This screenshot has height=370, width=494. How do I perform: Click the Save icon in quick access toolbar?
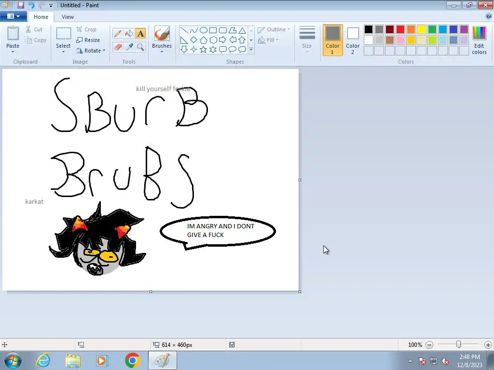(20, 5)
